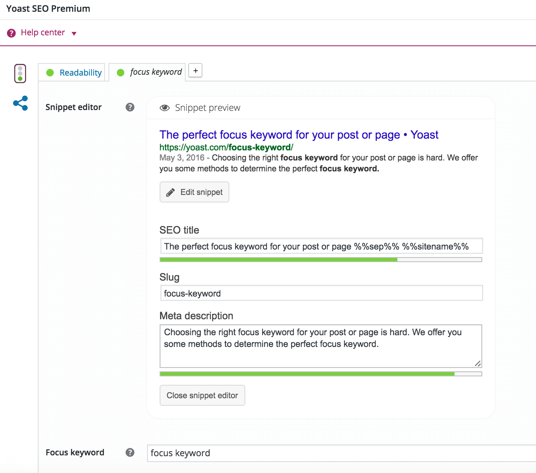
Task: Open the Focus keyword help icon
Action: pyautogui.click(x=130, y=452)
